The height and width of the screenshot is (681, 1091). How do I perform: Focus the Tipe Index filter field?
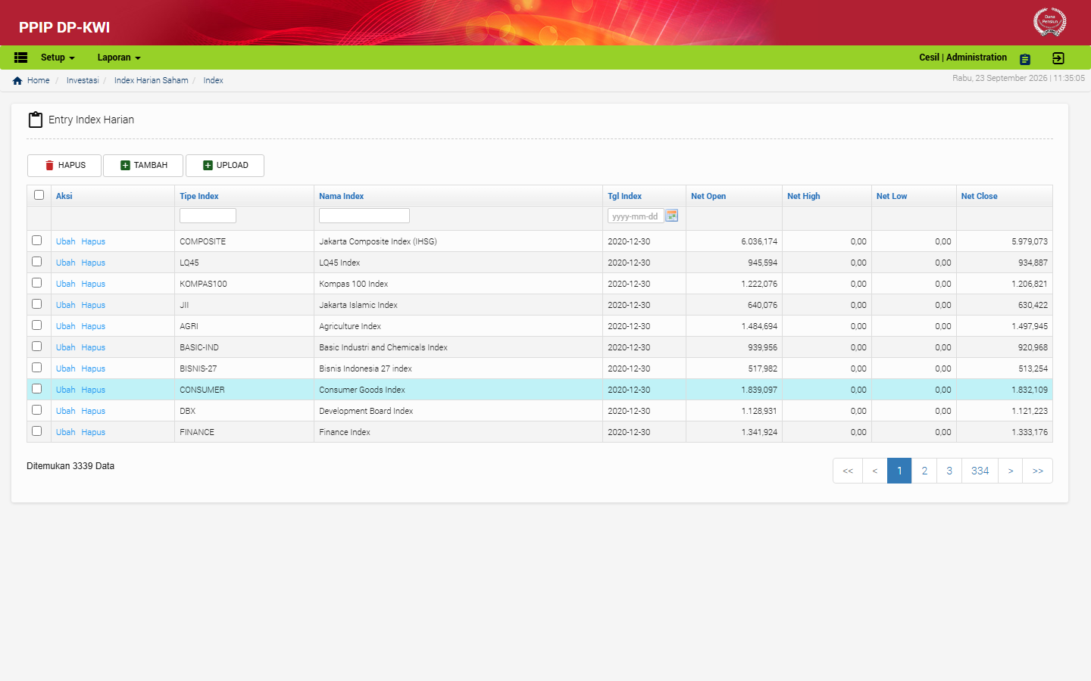[x=208, y=216]
